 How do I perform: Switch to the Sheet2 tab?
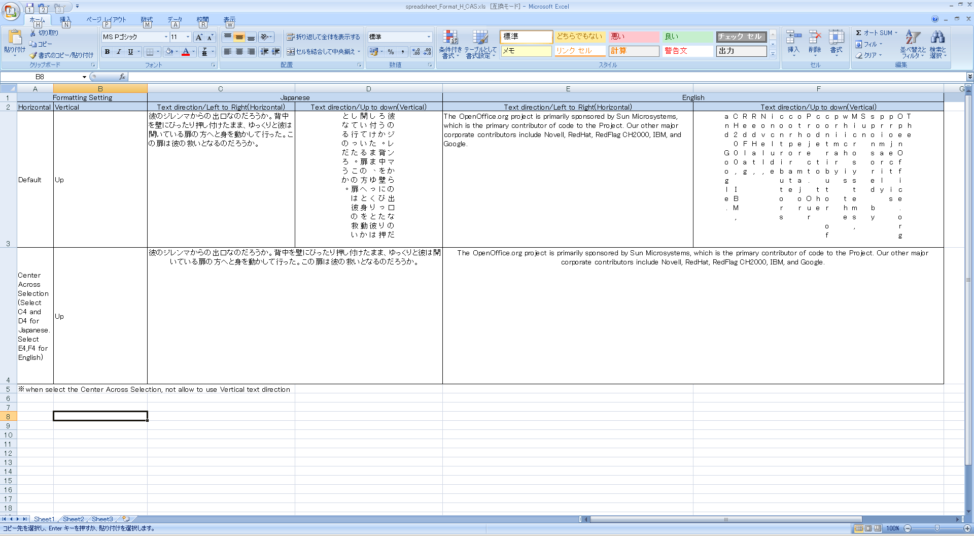pyautogui.click(x=73, y=519)
